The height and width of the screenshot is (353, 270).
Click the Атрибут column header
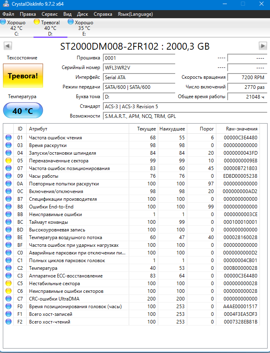coord(77,129)
